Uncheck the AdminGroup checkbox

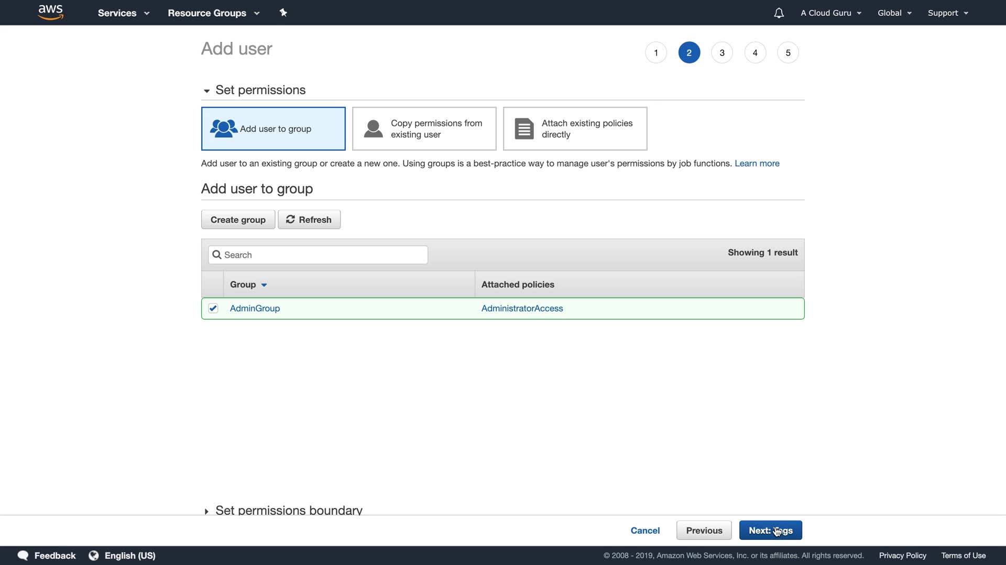pos(213,308)
